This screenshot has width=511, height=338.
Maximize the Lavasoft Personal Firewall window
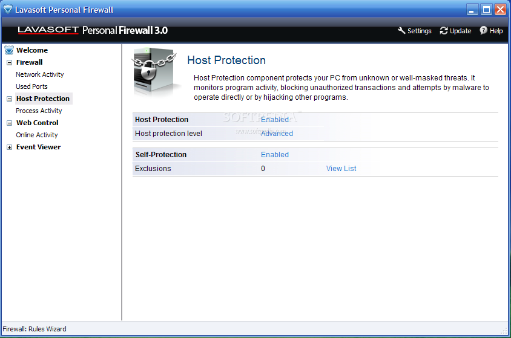[x=486, y=10]
